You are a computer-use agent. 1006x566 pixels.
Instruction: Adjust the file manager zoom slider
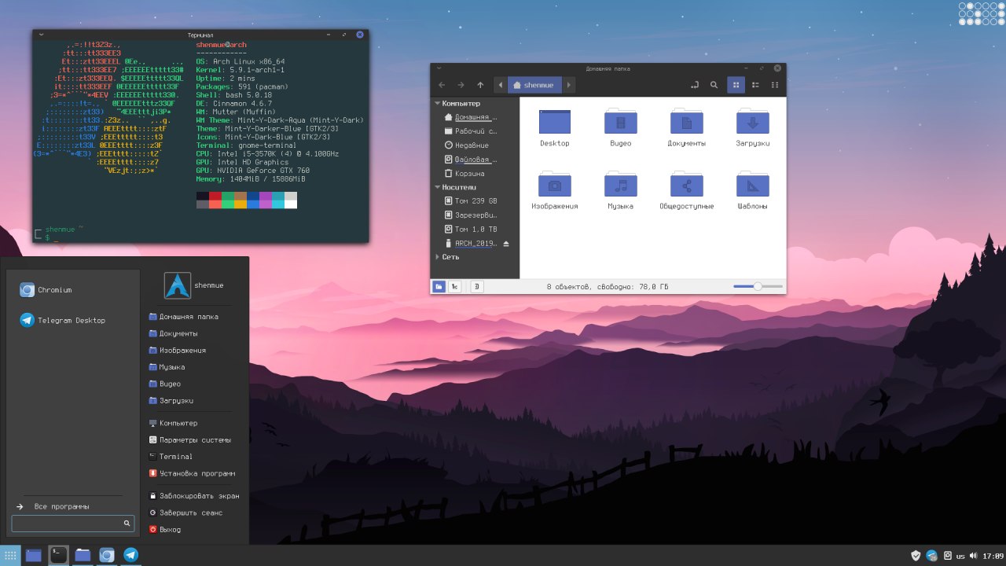pos(758,287)
